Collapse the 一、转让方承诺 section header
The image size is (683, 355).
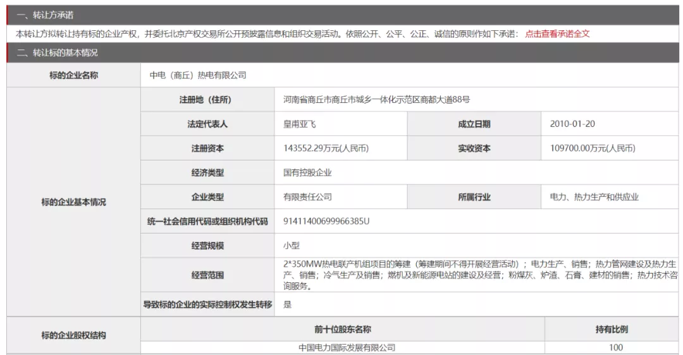tap(44, 15)
